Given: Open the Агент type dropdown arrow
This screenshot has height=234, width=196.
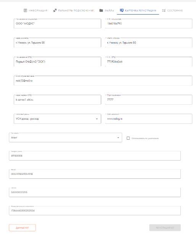Looking at the screenshot, I should pyautogui.click(x=118, y=138).
